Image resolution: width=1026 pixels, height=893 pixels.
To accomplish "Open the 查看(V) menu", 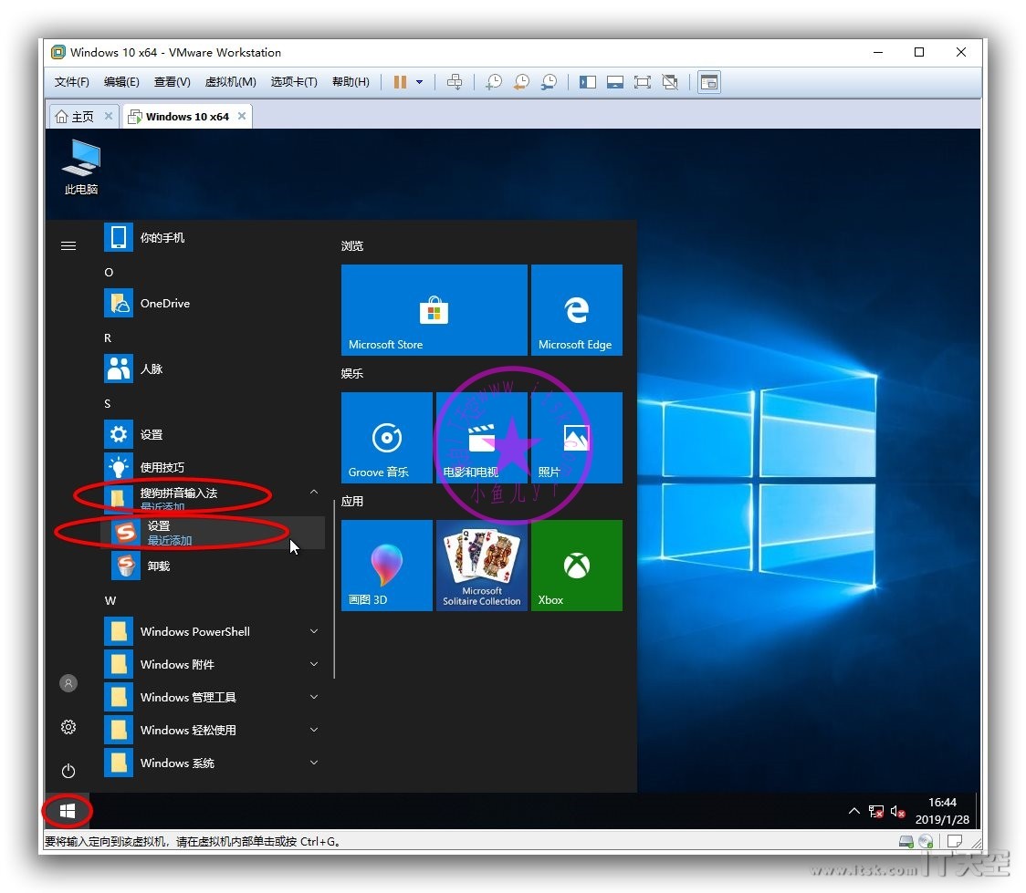I will [173, 82].
